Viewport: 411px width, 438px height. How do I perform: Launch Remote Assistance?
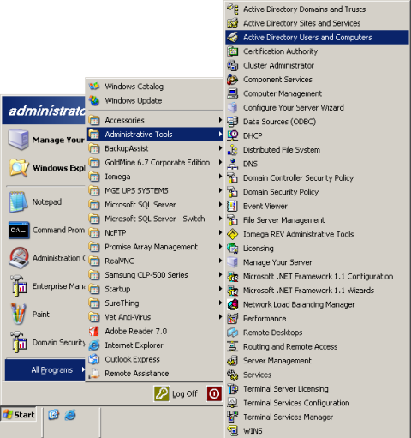[155, 373]
